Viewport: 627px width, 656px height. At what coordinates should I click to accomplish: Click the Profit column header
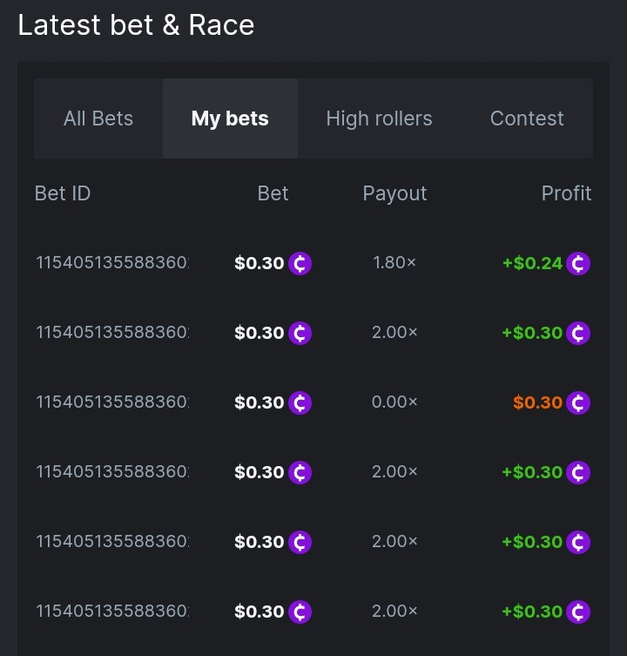tap(566, 193)
